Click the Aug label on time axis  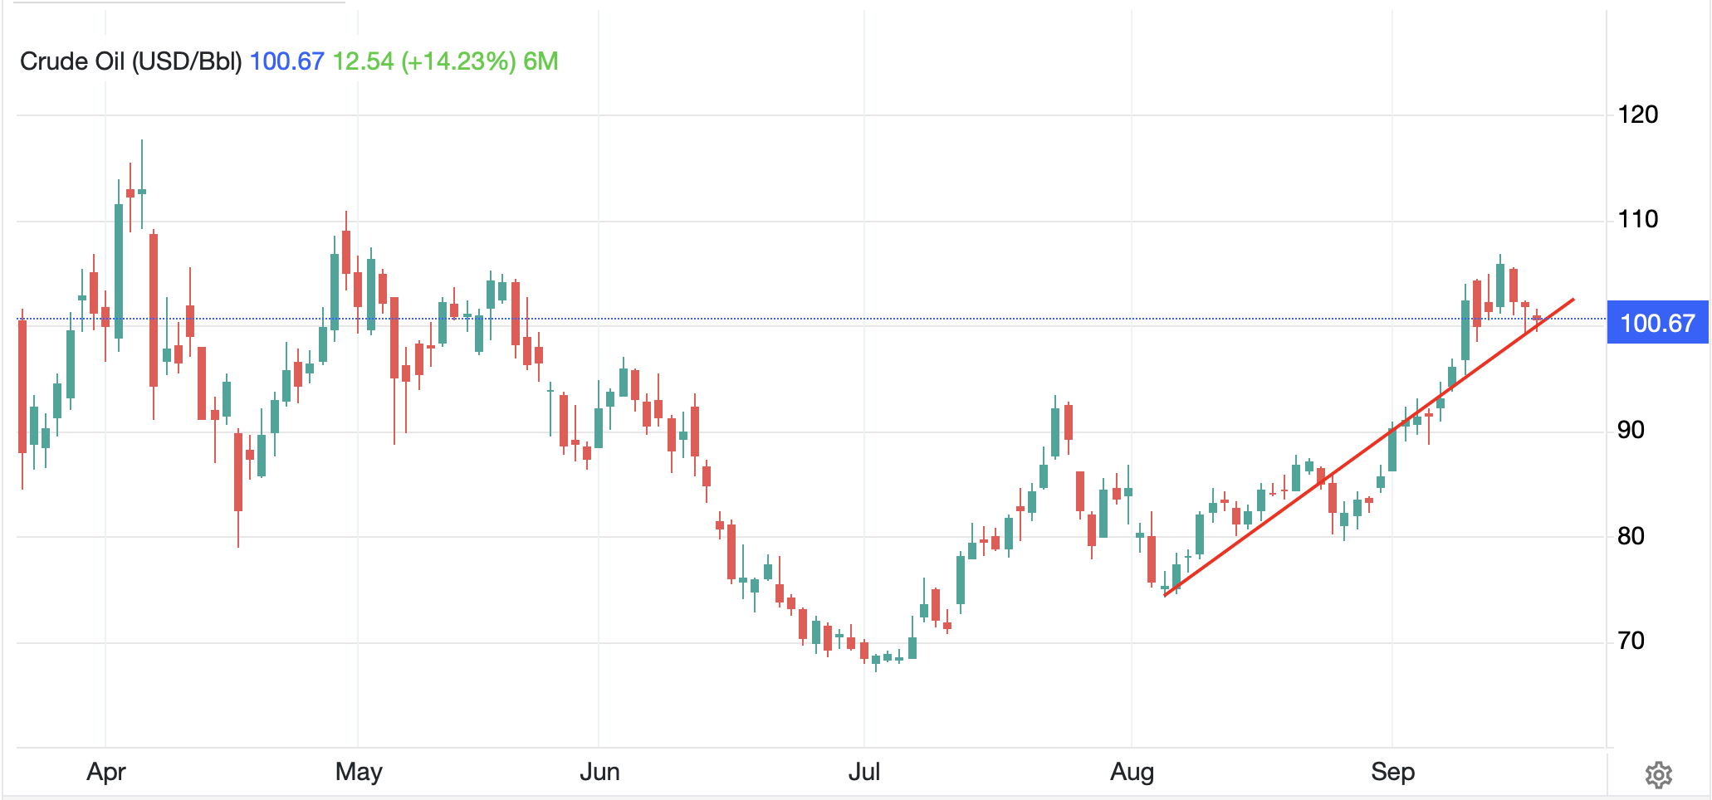1132,772
